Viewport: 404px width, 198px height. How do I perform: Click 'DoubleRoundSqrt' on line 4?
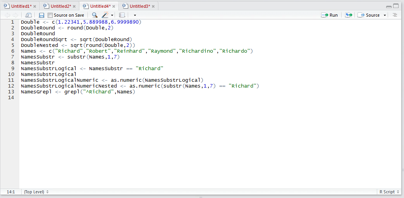tap(44, 40)
